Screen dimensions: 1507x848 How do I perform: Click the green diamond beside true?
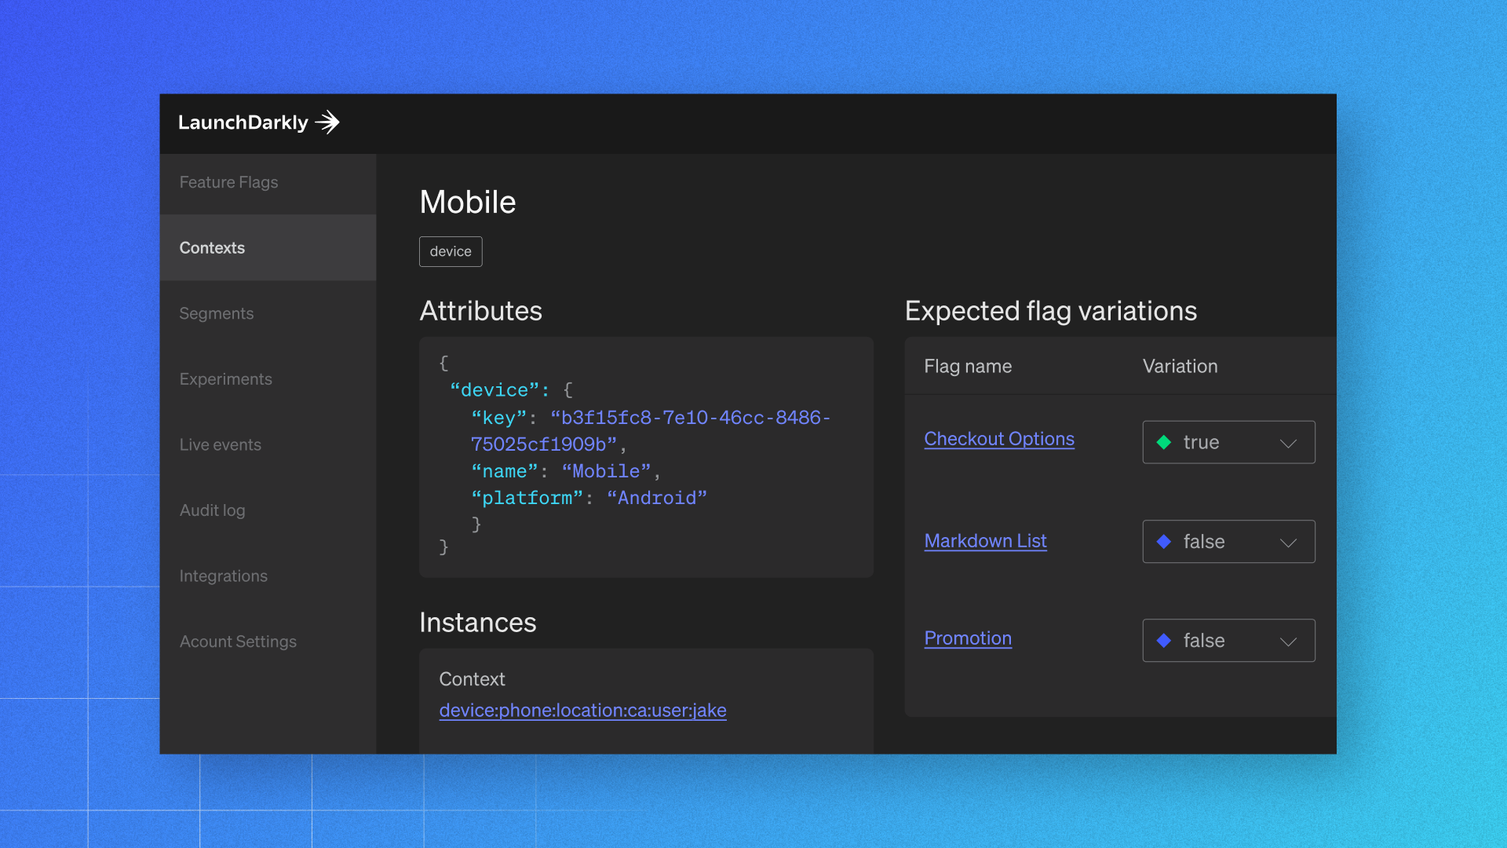pyautogui.click(x=1164, y=443)
